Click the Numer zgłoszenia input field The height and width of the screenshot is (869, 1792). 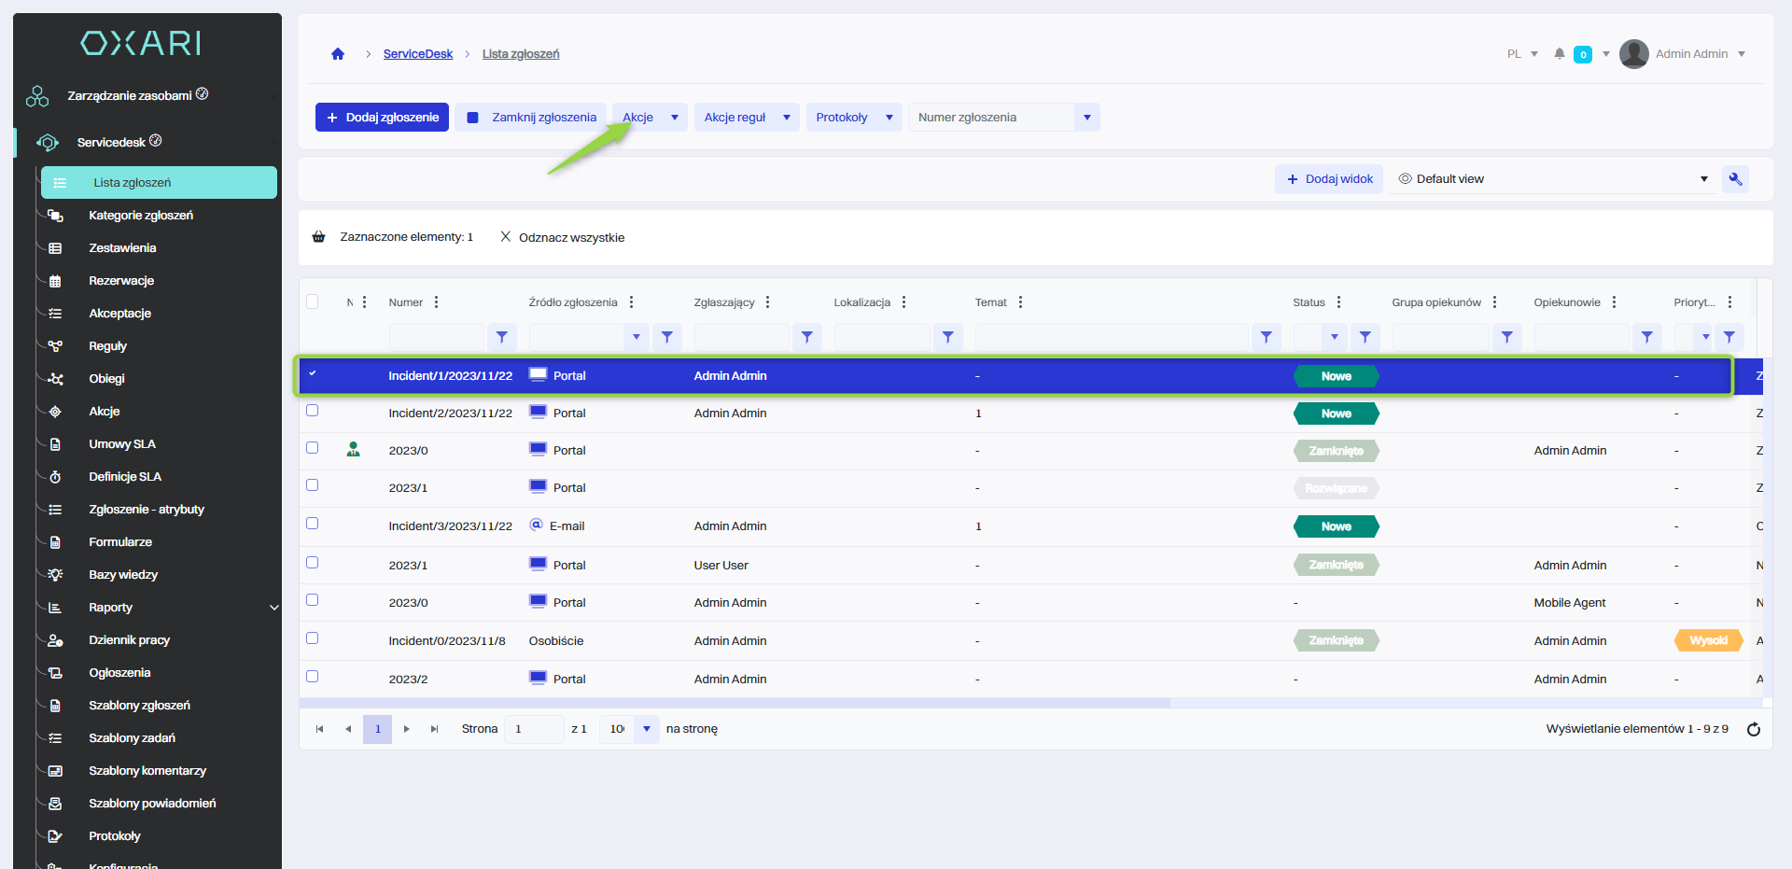(991, 118)
